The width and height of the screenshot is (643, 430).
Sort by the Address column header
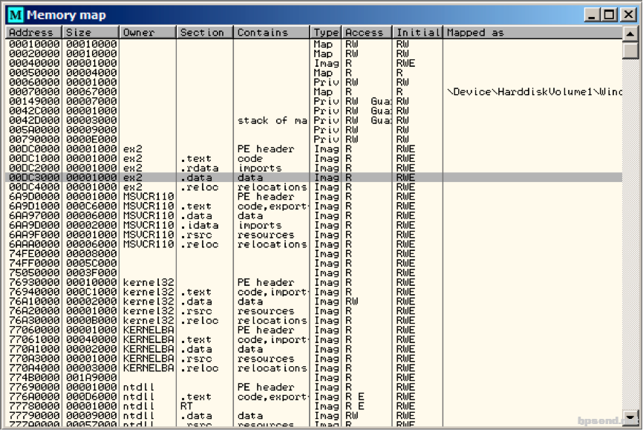pos(33,33)
